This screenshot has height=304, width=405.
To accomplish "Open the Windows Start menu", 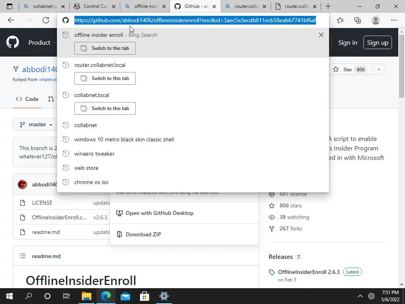I will [9, 296].
